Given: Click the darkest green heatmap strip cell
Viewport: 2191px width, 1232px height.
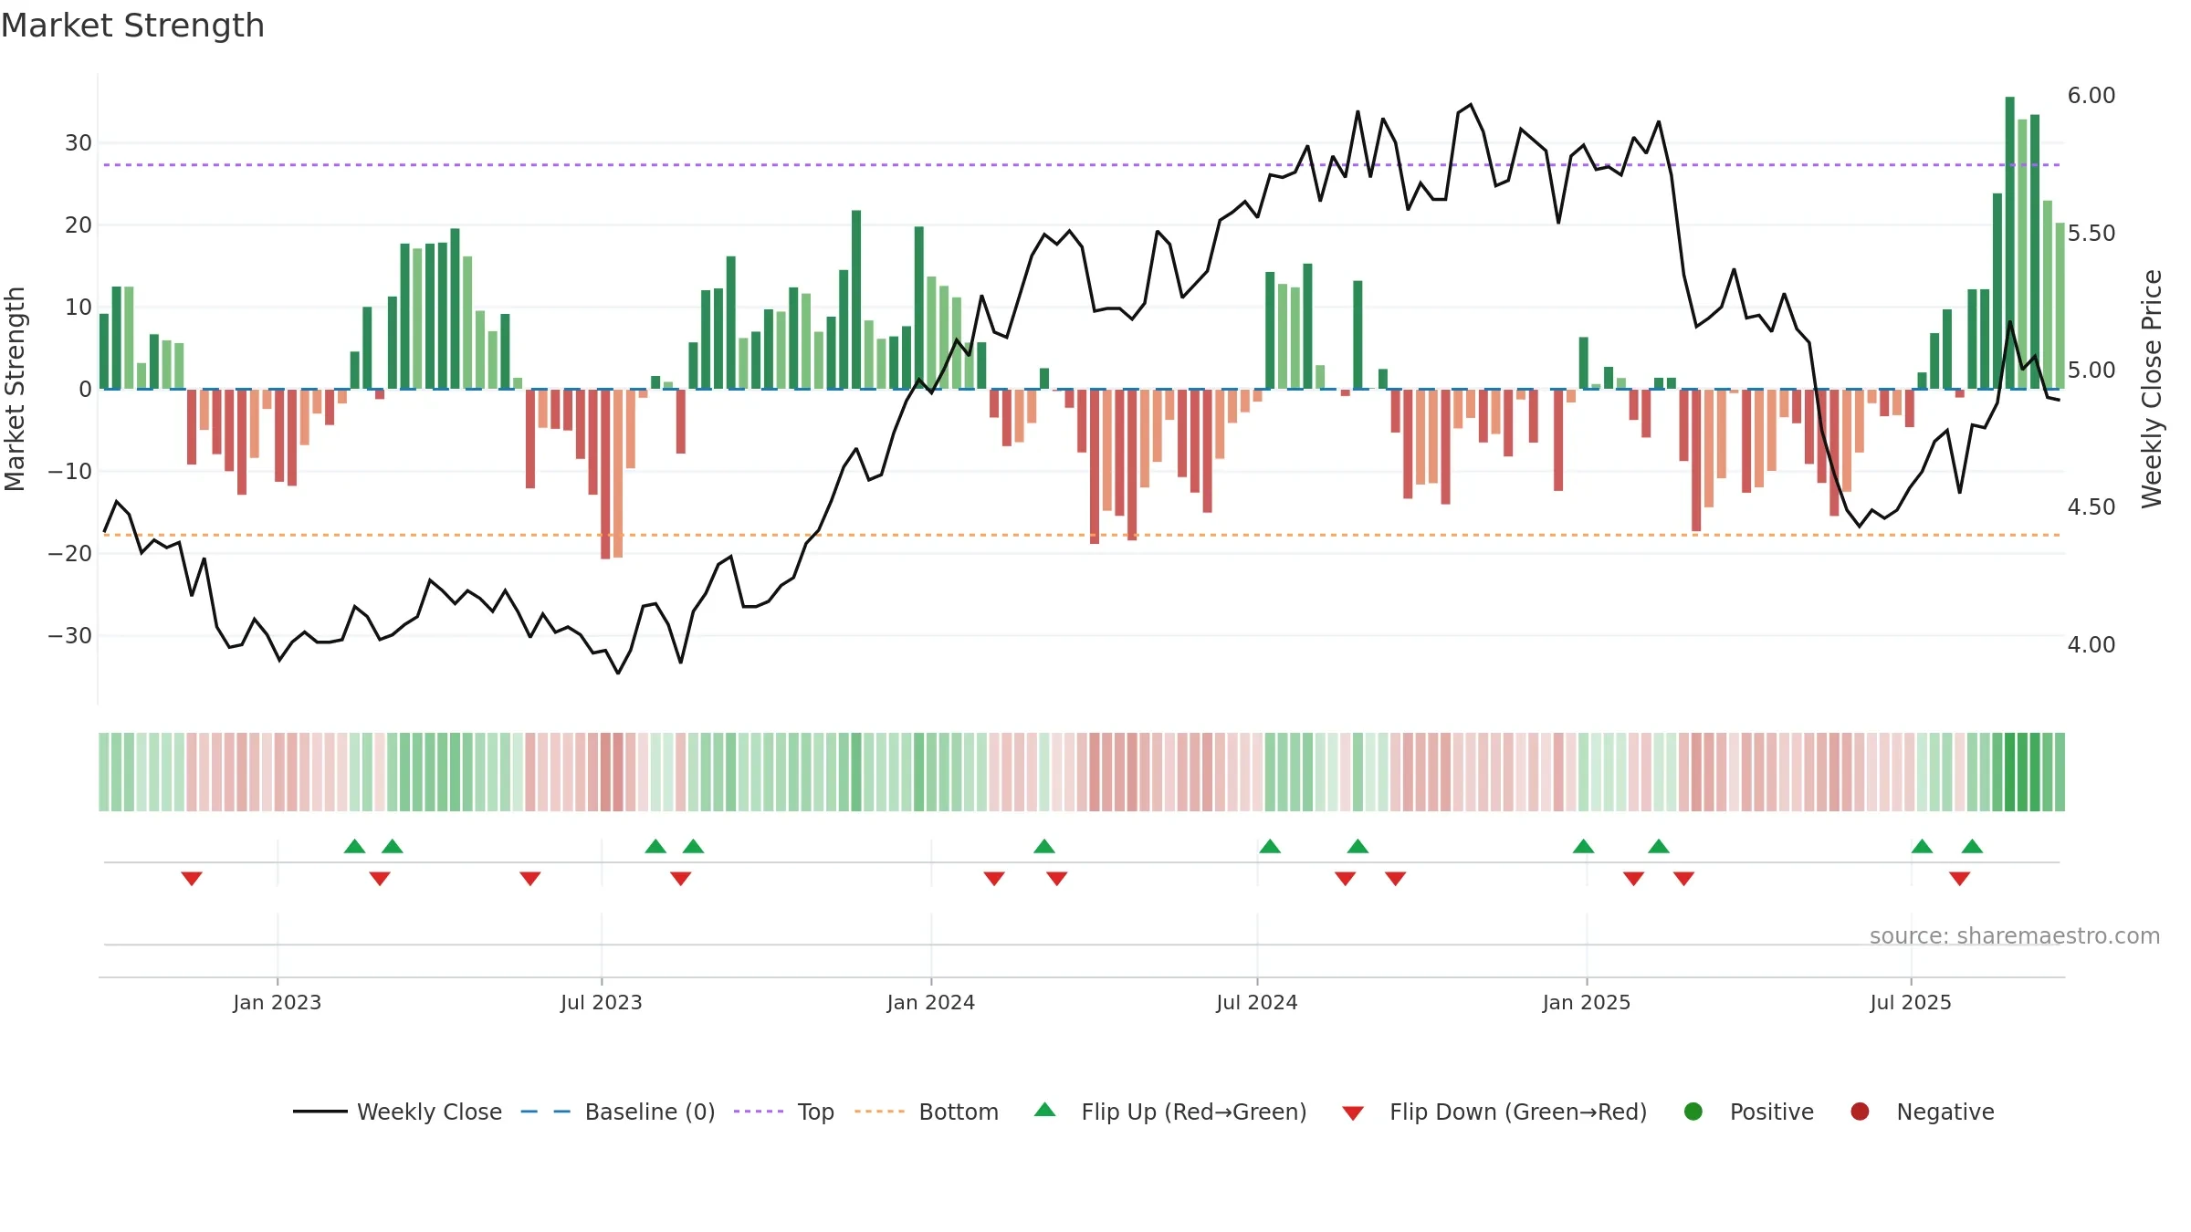Looking at the screenshot, I should pos(2009,772).
